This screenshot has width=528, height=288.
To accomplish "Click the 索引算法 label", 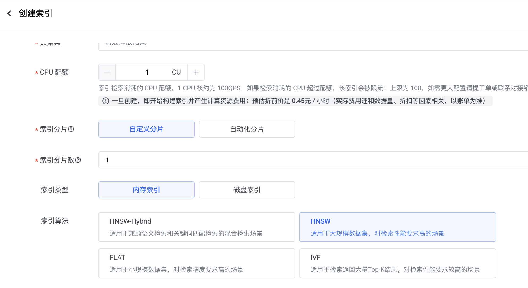I will (55, 221).
